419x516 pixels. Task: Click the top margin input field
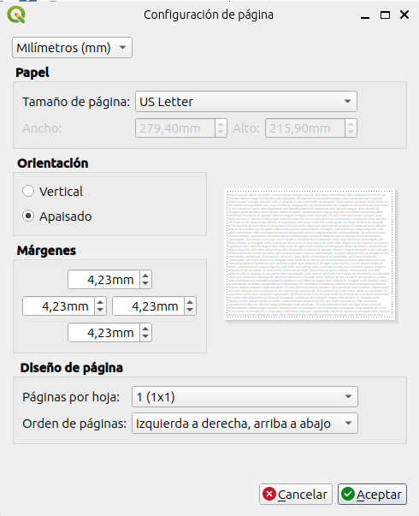point(104,280)
